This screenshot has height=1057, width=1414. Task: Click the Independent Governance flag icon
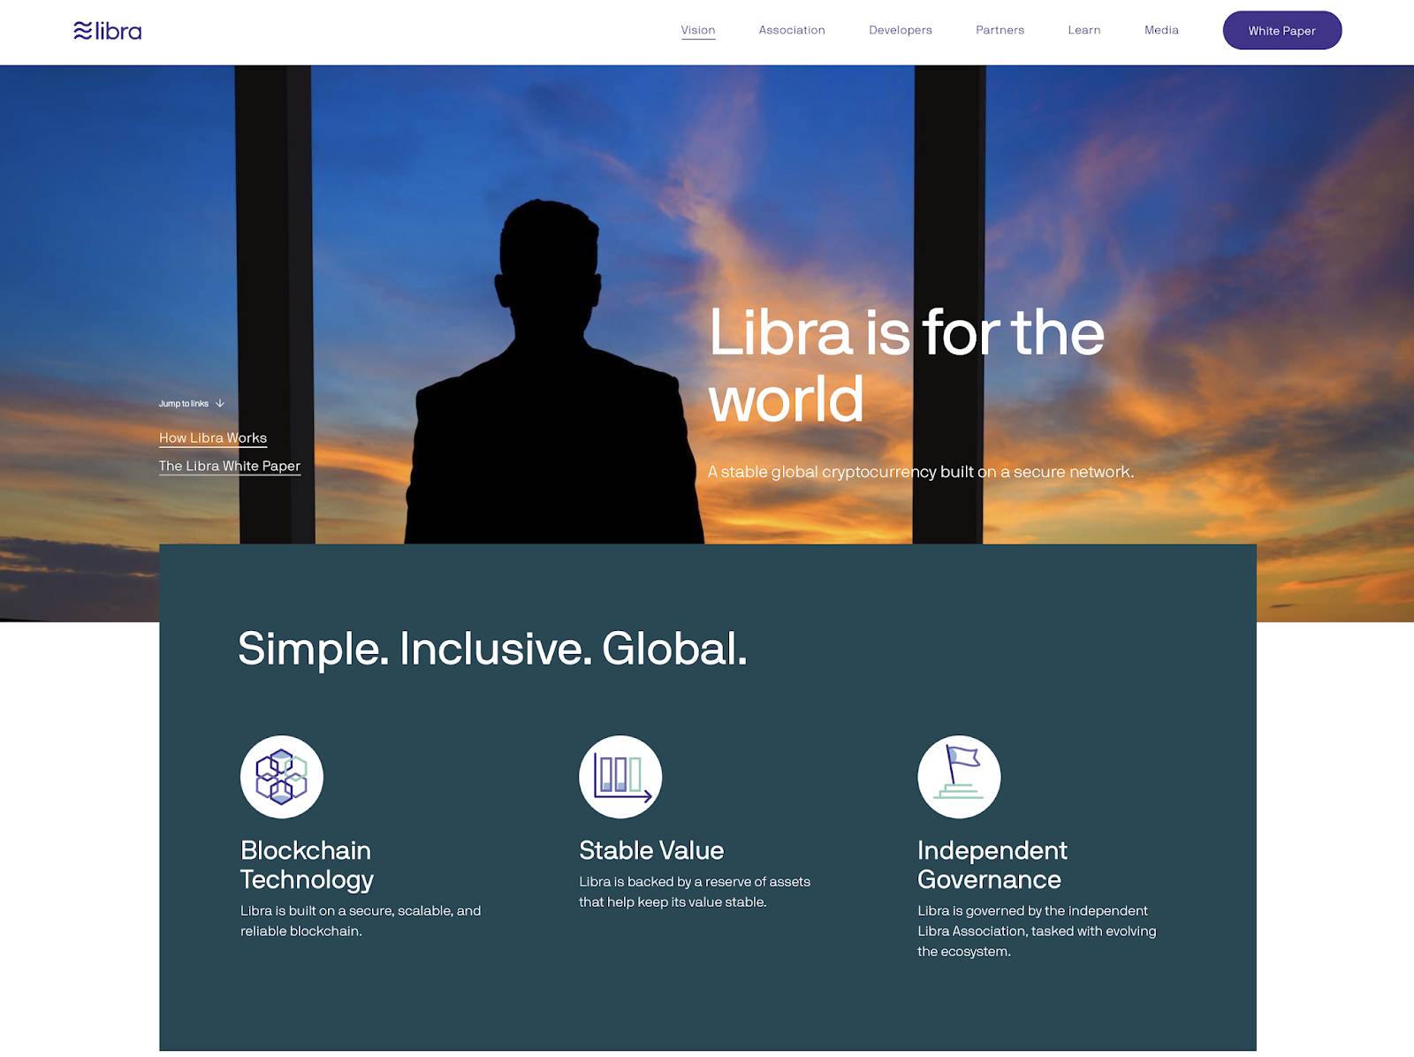coord(959,777)
